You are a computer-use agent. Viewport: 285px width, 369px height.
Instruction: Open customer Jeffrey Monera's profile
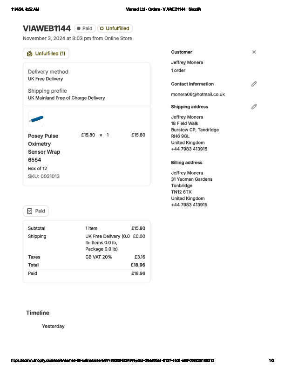pos(187,62)
